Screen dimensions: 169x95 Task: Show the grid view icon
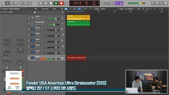click(x=62, y=9)
